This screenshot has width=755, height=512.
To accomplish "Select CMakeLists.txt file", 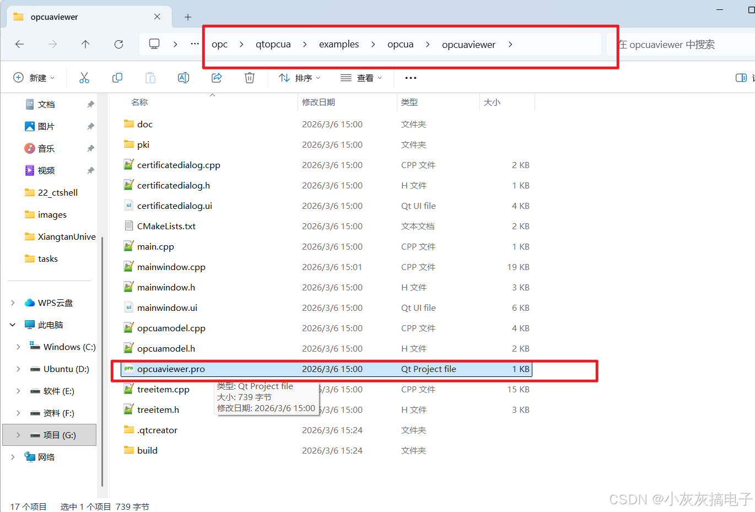I will [x=326, y=226].
